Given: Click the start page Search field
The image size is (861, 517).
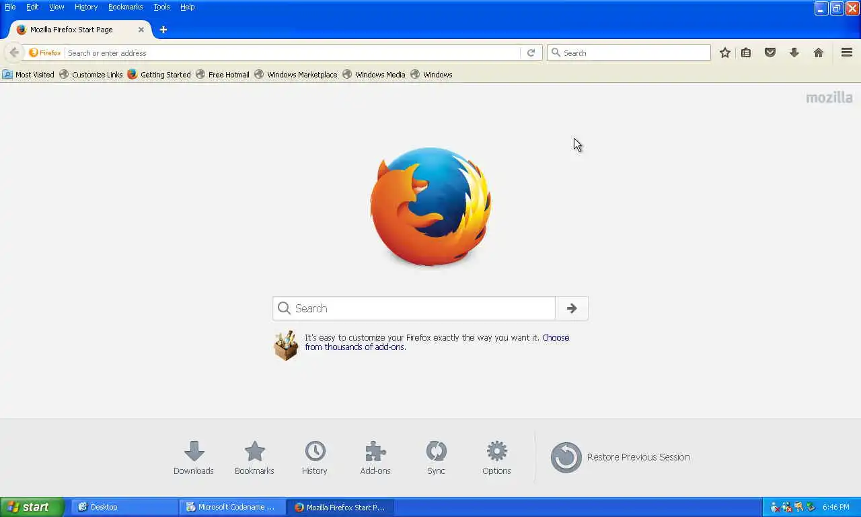Looking at the screenshot, I should click(414, 308).
